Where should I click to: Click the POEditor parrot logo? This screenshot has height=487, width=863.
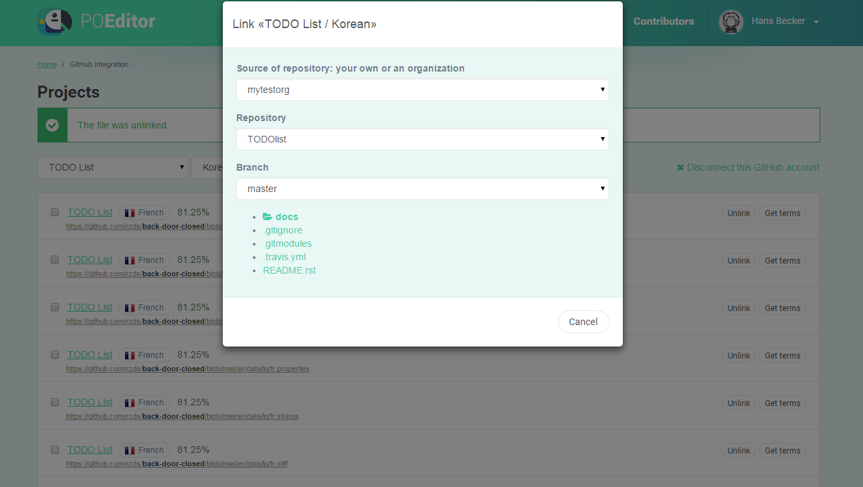click(x=55, y=21)
